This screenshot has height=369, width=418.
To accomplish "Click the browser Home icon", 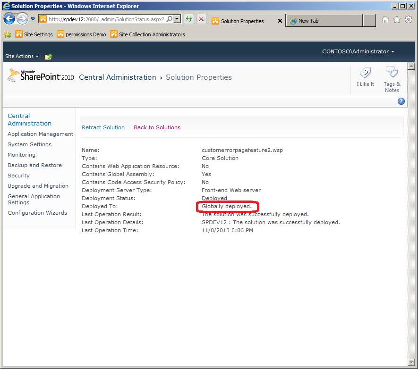I will tap(385, 19).
